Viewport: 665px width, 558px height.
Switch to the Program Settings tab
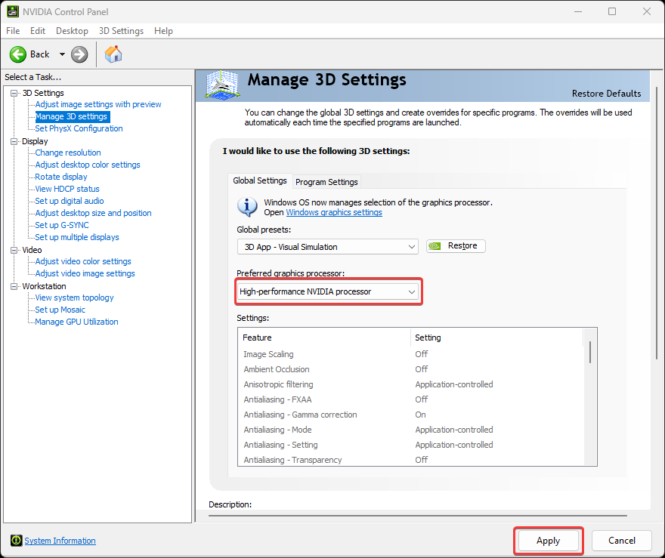click(326, 182)
